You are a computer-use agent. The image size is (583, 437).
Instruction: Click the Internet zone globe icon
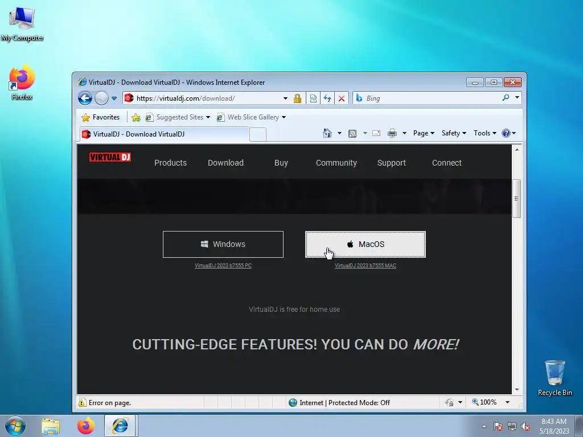[x=293, y=402]
